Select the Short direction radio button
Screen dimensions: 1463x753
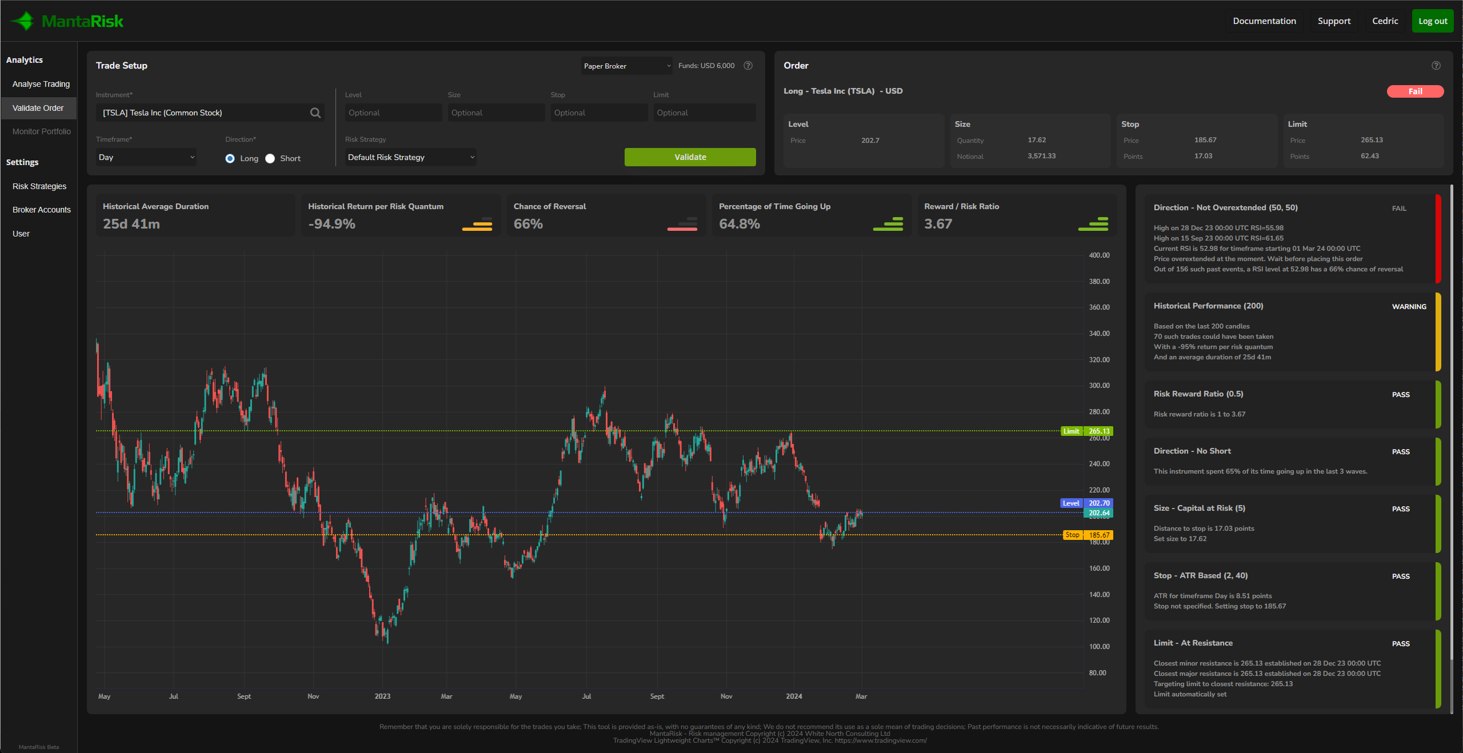270,159
